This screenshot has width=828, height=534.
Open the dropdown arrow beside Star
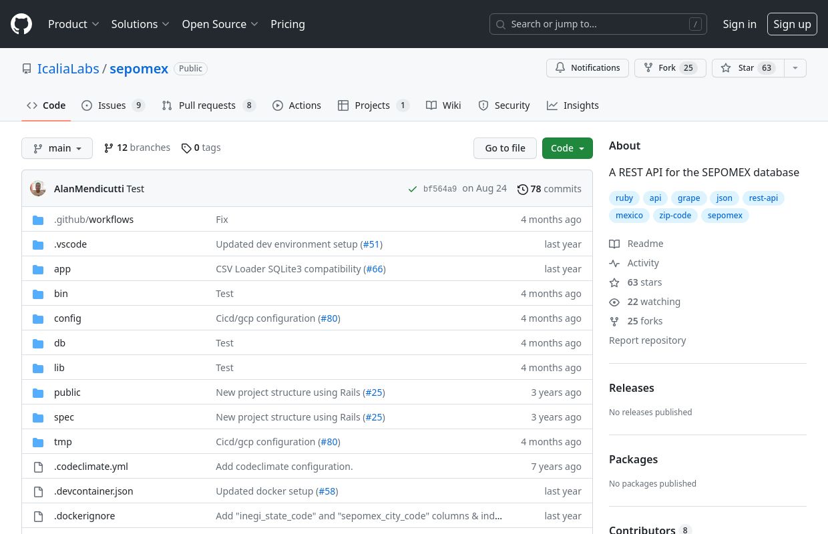pyautogui.click(x=795, y=68)
